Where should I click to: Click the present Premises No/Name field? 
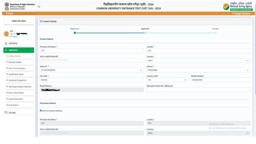click(92, 50)
